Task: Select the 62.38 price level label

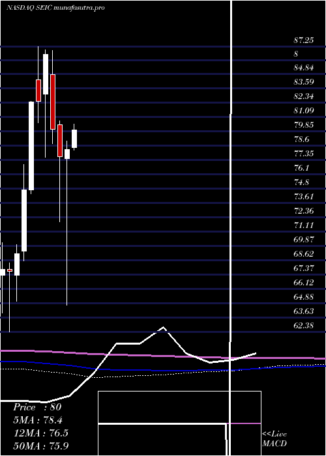Action: [x=304, y=326]
